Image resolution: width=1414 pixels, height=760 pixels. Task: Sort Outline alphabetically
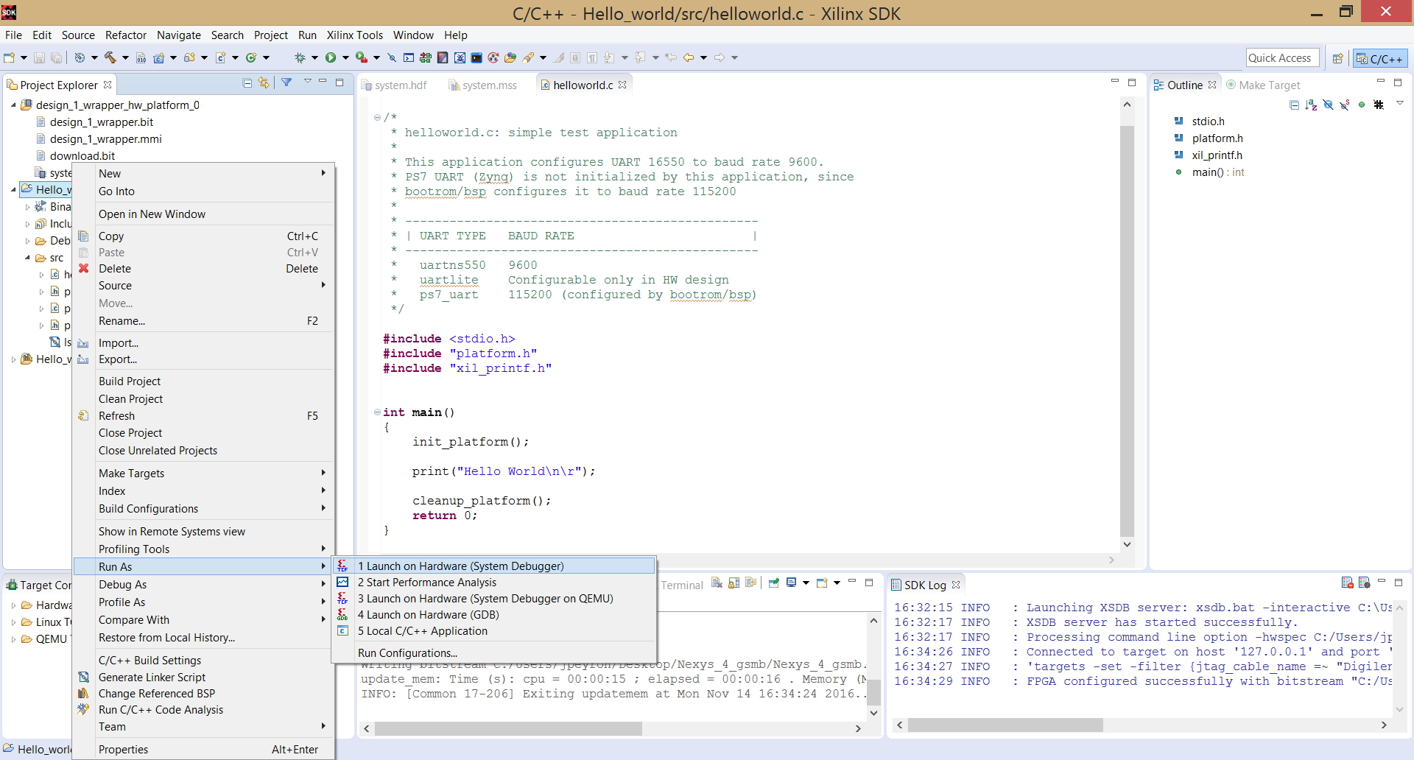[x=1311, y=105]
